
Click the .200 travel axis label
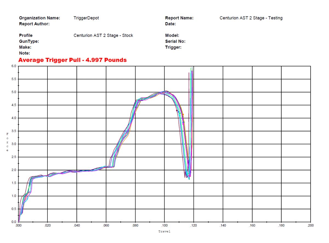point(310,225)
